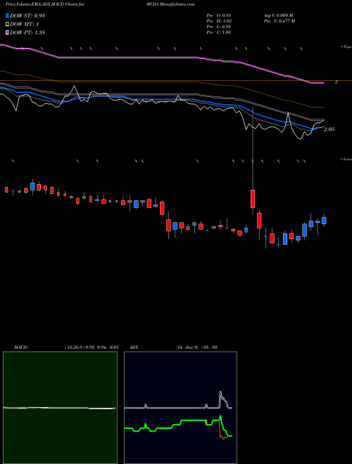Click the '<Lows' axis label
Screen dimensions: 352x464
pos(346,159)
